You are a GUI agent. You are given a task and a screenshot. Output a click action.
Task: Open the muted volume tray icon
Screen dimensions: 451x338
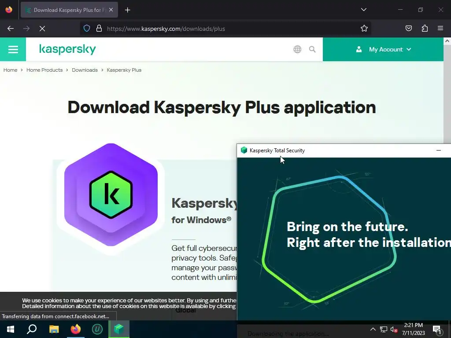(x=394, y=329)
